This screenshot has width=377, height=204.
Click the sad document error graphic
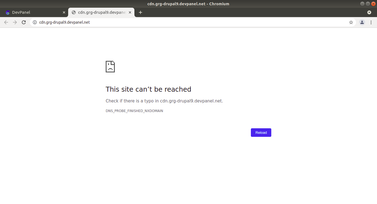tap(110, 67)
